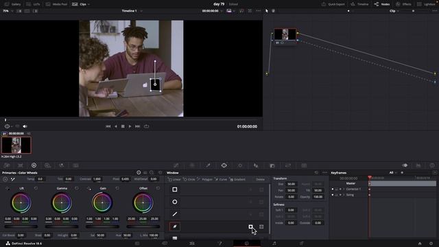This screenshot has height=247, width=439.
Task: Open the Effects panel
Action: point(403,4)
